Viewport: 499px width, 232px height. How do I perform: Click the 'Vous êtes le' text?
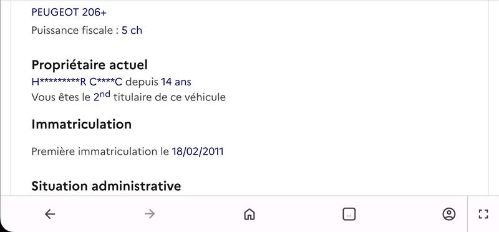pyautogui.click(x=61, y=97)
